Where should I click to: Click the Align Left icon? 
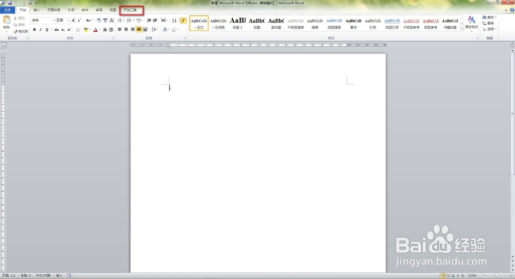(120, 29)
